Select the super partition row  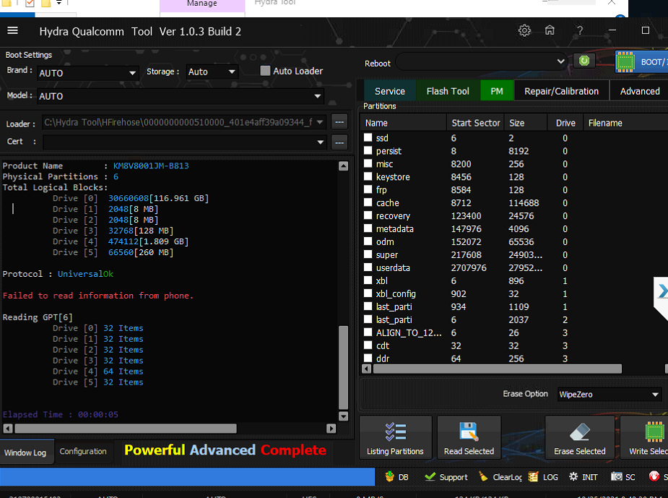[x=515, y=254]
